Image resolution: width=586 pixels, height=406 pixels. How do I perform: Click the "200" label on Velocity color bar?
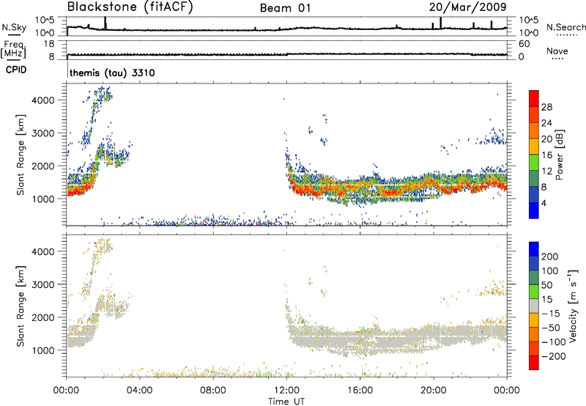[x=550, y=256]
